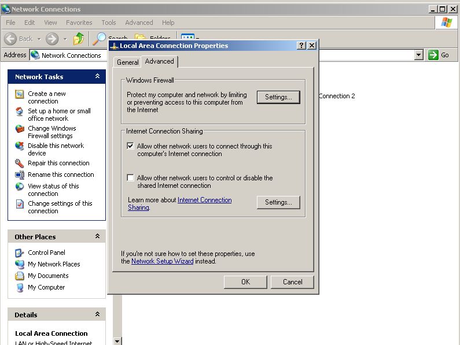Click the Create a new connection icon
This screenshot has height=345, width=460.
click(x=19, y=94)
